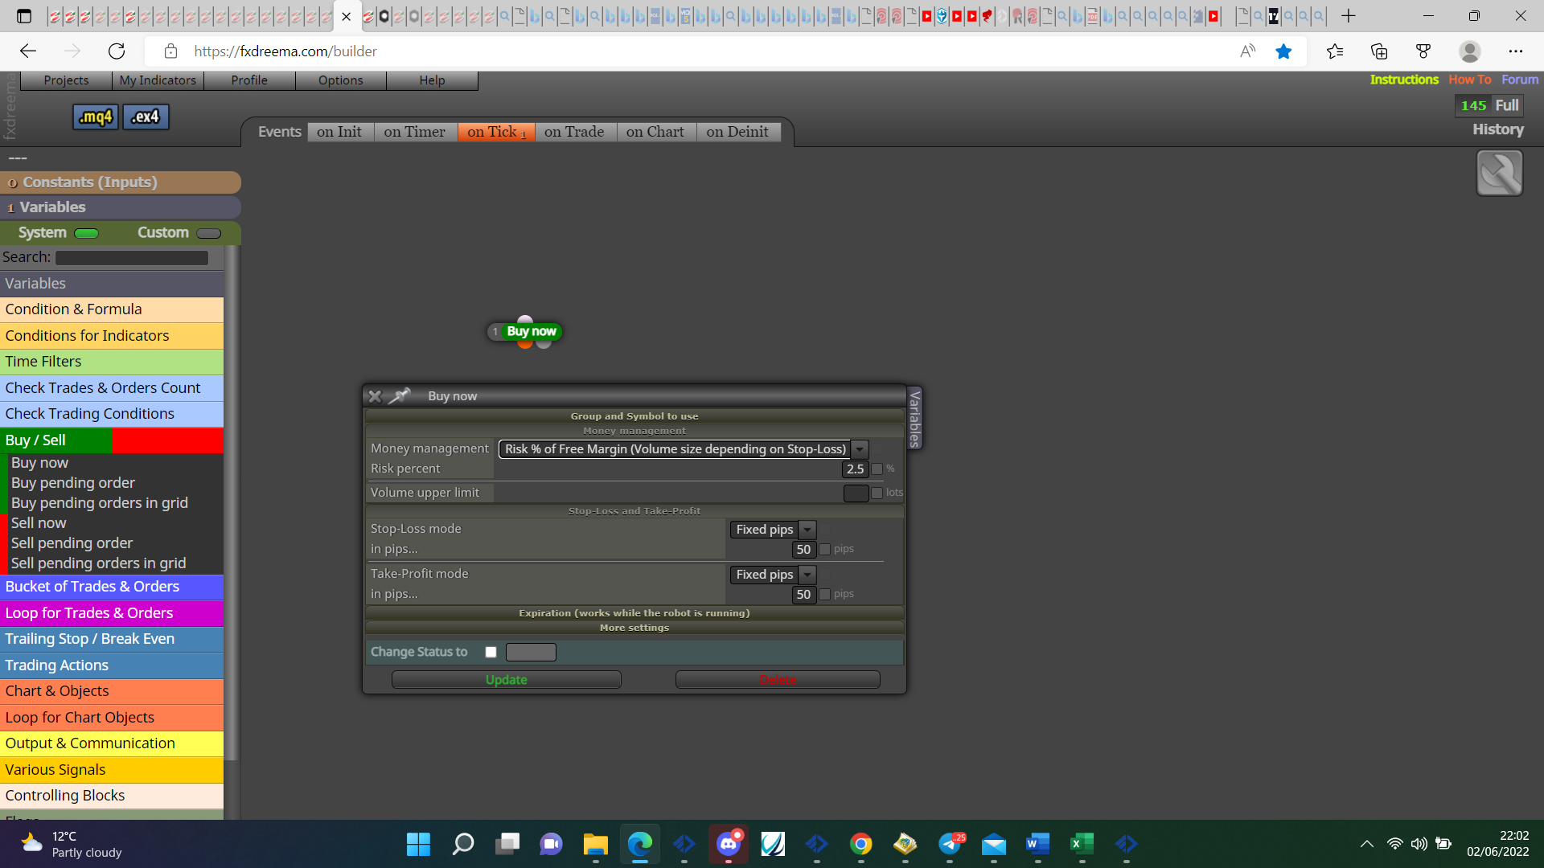
Task: Open the tools wrench icon
Action: [x=1499, y=173]
